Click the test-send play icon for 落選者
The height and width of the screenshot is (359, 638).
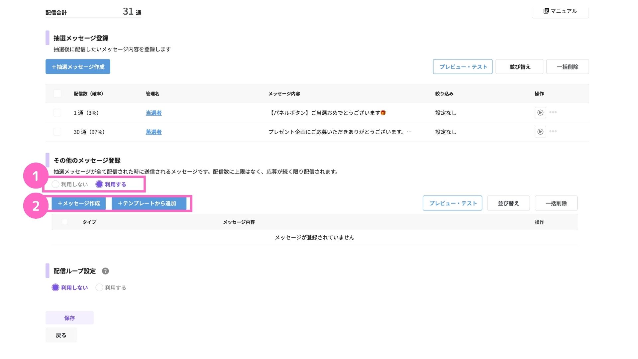(x=540, y=132)
